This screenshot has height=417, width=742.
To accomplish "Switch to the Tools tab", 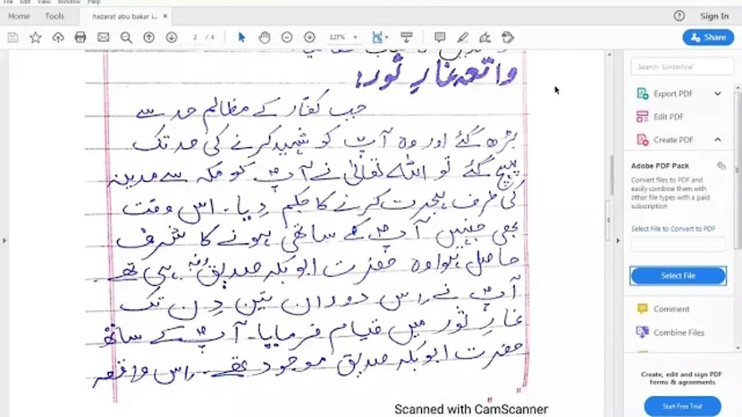I will (54, 16).
